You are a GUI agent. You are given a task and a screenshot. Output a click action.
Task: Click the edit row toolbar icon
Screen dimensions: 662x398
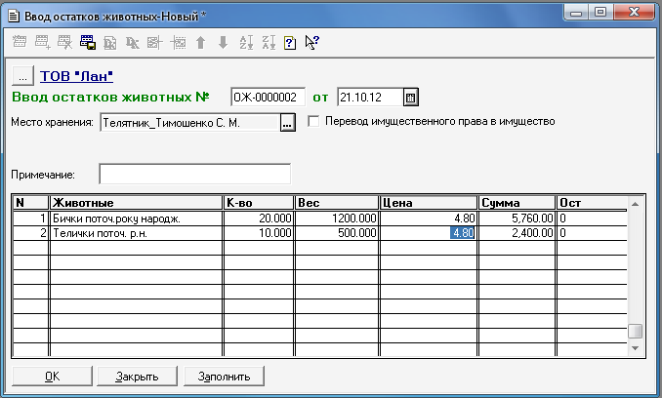click(155, 43)
